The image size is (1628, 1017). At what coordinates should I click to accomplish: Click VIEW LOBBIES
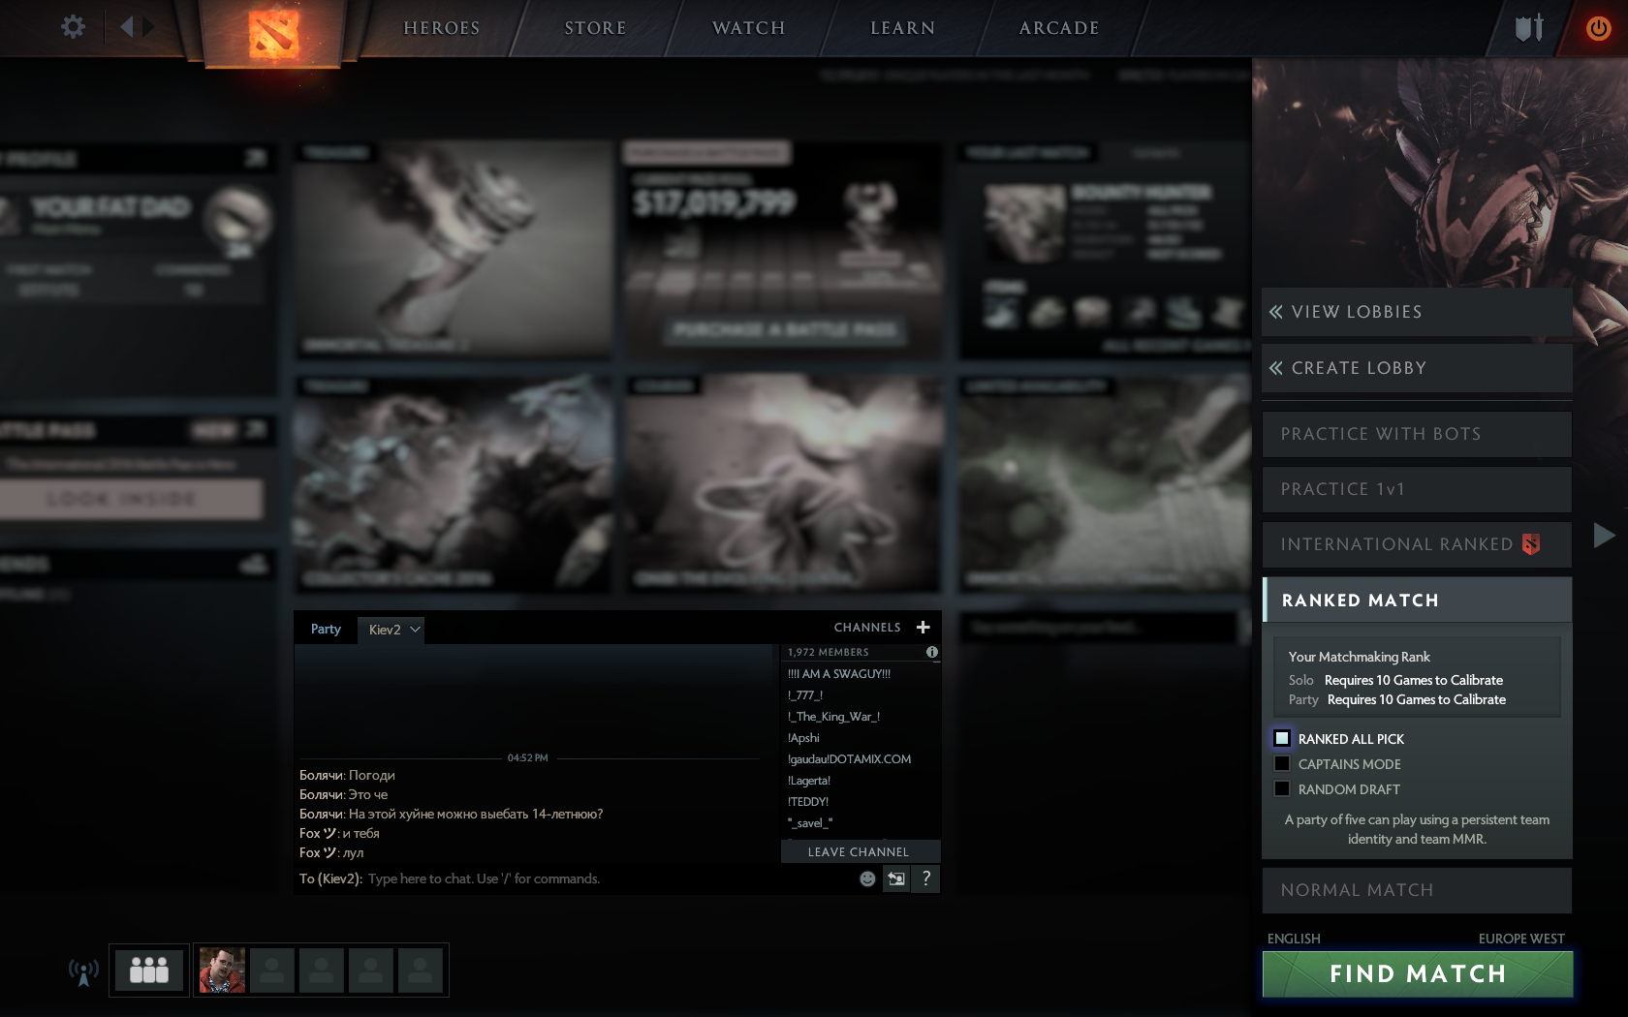tap(1417, 312)
